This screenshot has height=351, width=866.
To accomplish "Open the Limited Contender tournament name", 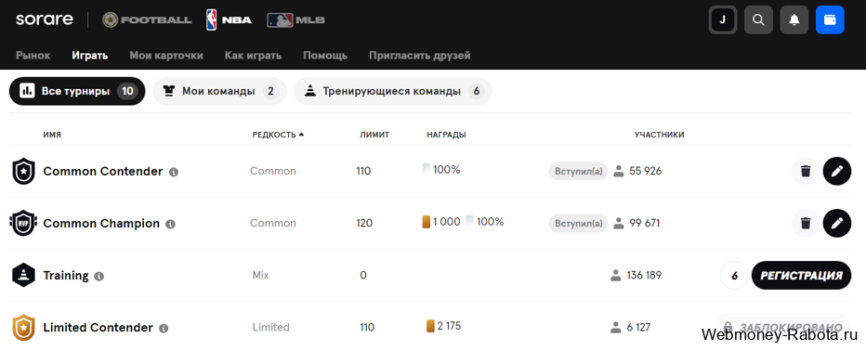I will coord(98,327).
